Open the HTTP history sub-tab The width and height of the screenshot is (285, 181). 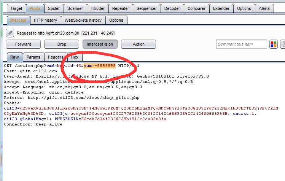pos(45,20)
